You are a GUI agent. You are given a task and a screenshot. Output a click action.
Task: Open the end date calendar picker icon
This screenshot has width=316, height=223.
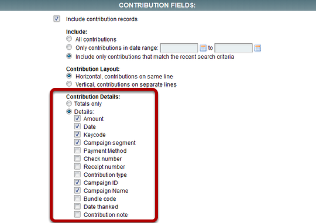pos(257,48)
